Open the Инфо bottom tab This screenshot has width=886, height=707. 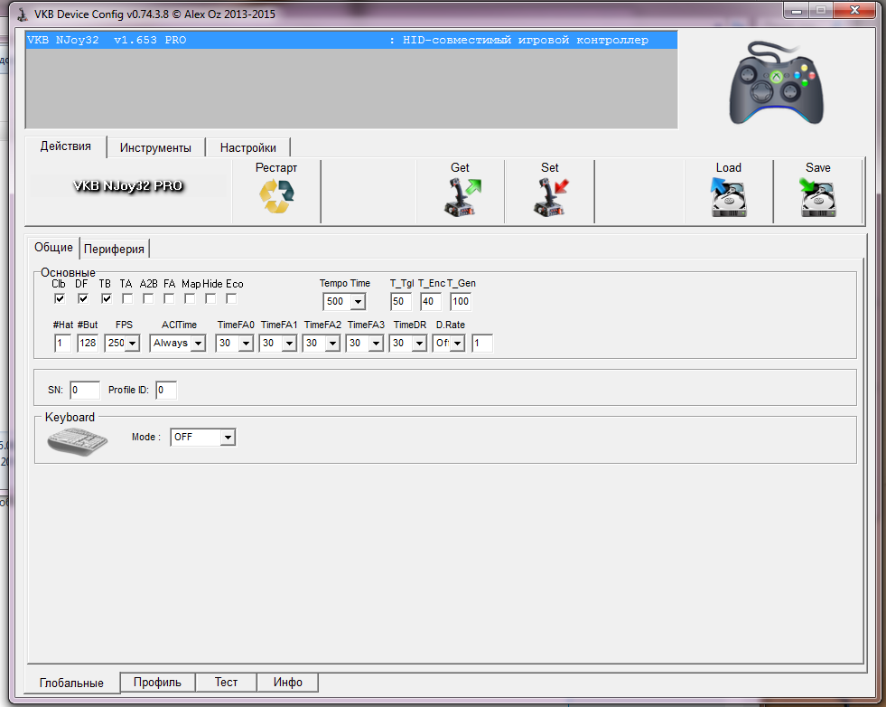pos(287,682)
